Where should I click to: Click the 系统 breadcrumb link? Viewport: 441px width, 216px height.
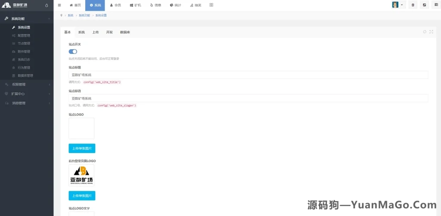(70, 15)
